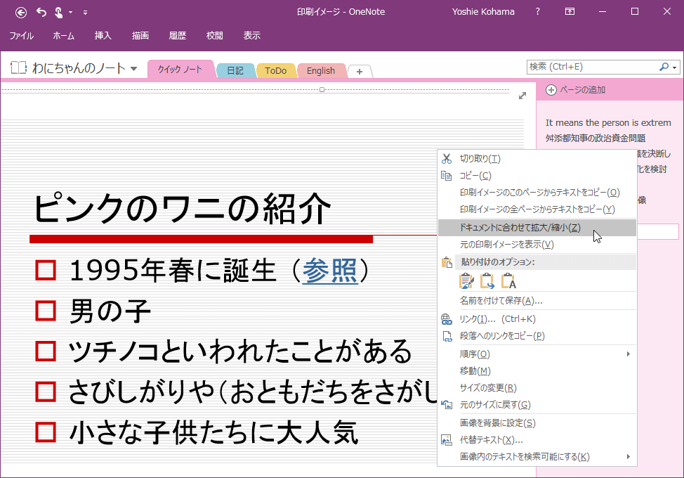This screenshot has height=478, width=684.
Task: Choose コピー(C) from context menu
Action: coord(537,176)
